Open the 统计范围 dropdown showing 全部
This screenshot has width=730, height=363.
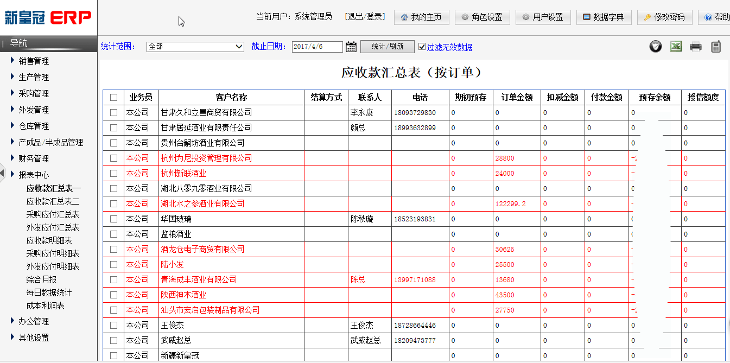pos(195,47)
